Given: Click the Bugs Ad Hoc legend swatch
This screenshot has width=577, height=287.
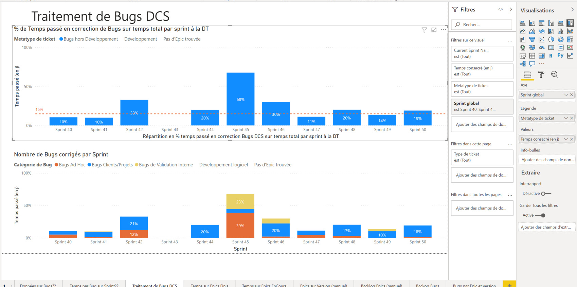Looking at the screenshot, I should (56, 165).
